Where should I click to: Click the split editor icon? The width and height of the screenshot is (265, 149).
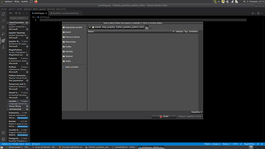tap(258, 13)
